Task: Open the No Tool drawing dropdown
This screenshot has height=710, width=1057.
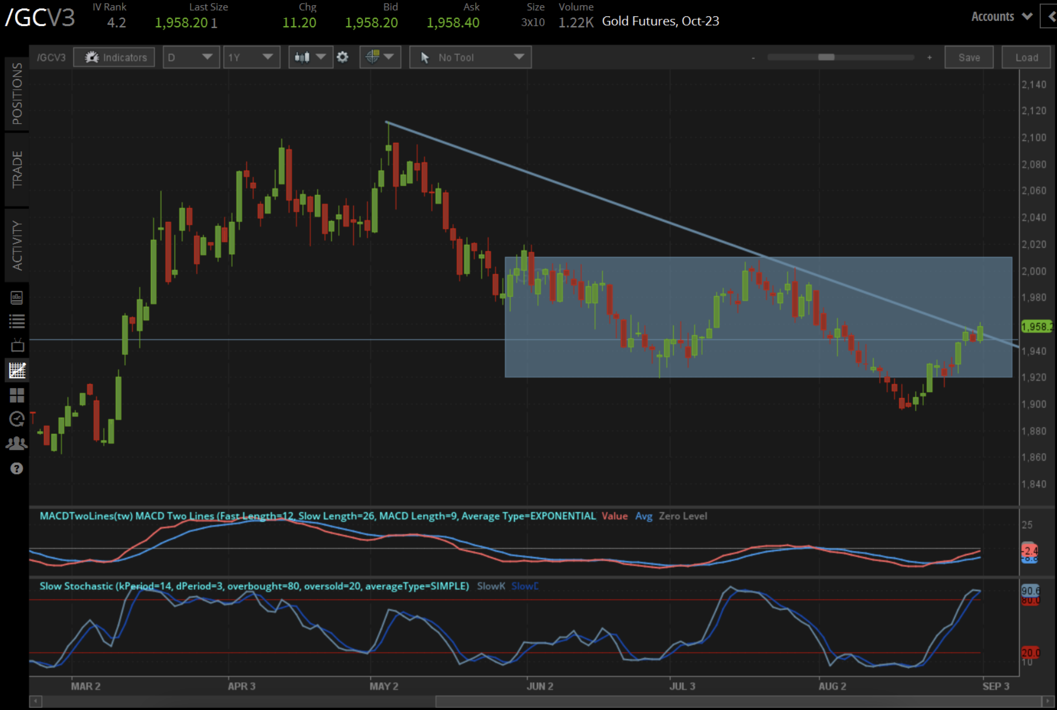Action: [470, 57]
